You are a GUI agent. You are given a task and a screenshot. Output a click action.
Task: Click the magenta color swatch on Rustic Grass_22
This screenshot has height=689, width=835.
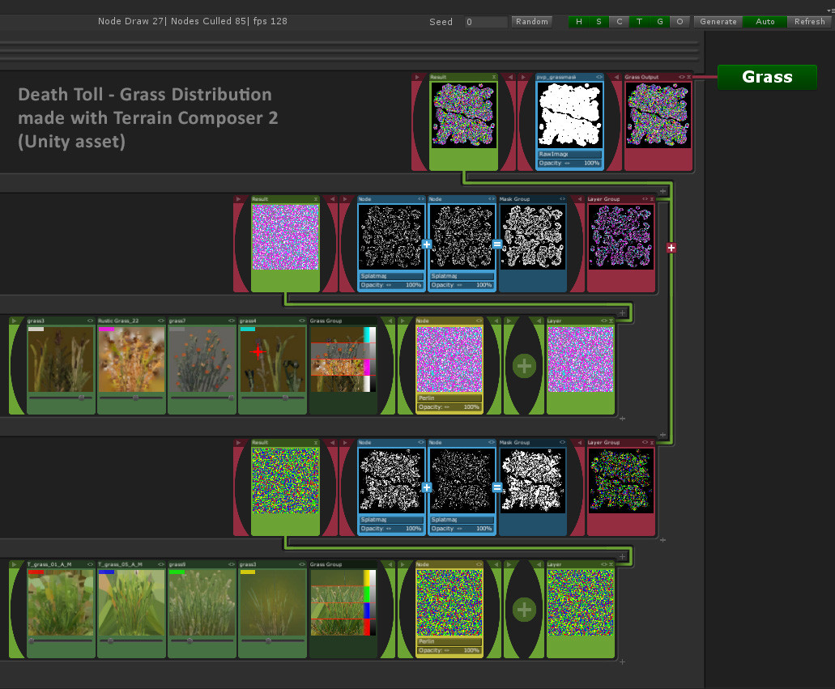coord(107,329)
